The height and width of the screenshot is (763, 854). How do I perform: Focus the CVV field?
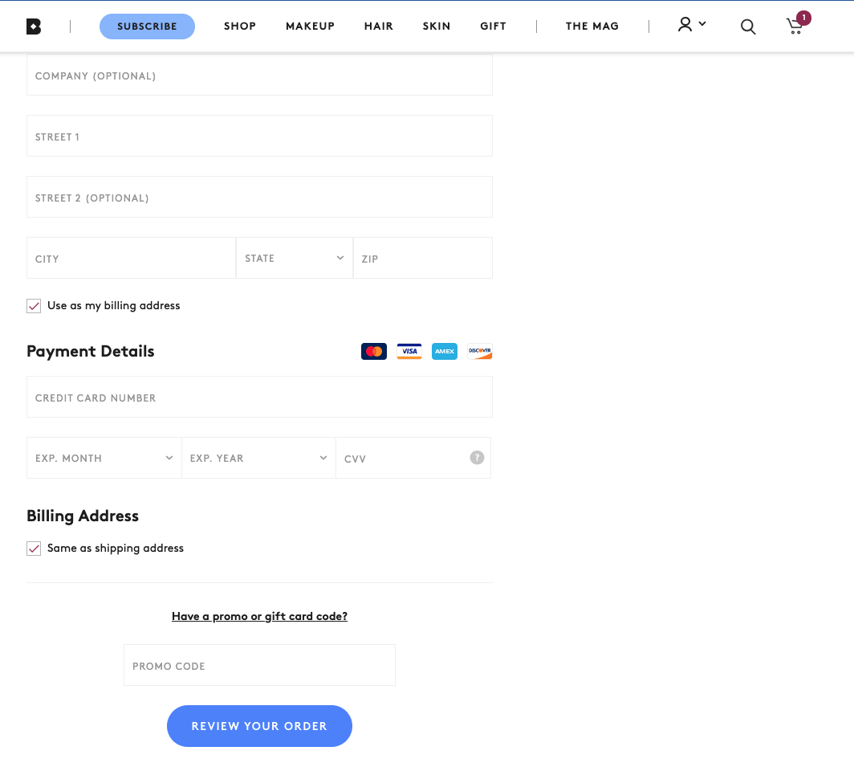[413, 458]
